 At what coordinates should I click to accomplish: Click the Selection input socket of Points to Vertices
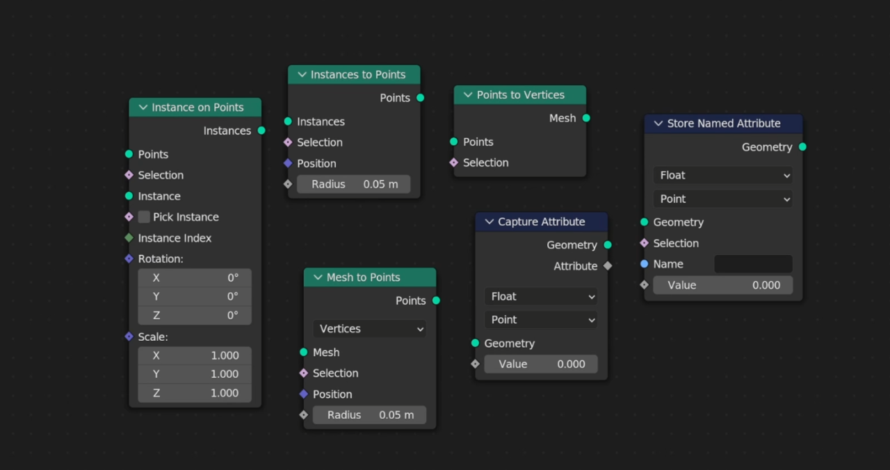454,162
